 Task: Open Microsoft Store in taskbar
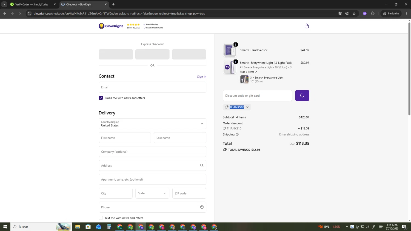pyautogui.click(x=88, y=227)
